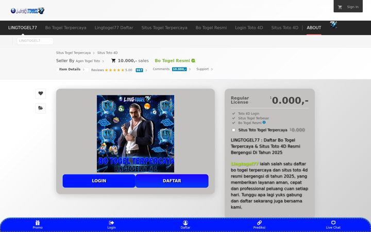Add to favorites with the heart icon
This screenshot has width=371, height=232.
point(41,93)
